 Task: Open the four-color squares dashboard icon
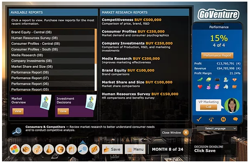(15, 149)
